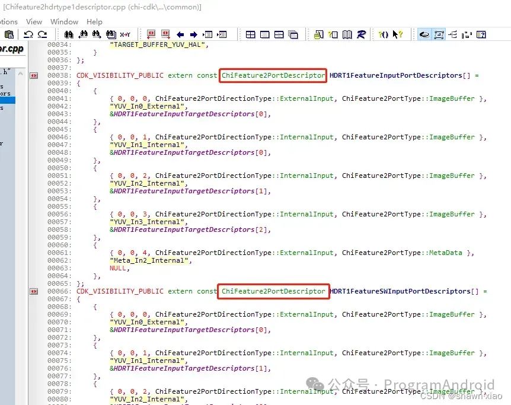Click the first arrow-into-page jump icon
This screenshot has height=405, width=511.
coord(207,34)
